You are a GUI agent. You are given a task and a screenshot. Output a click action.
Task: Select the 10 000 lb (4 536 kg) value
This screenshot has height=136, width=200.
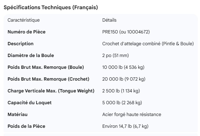coord(123,67)
